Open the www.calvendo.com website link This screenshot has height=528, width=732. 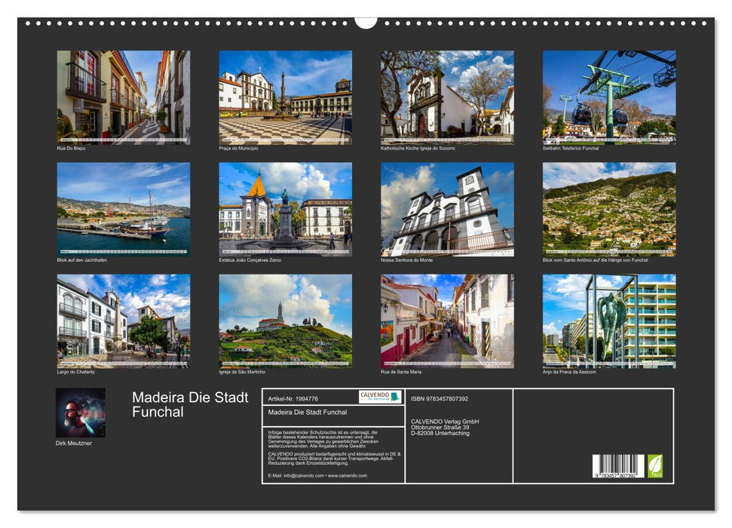click(347, 475)
